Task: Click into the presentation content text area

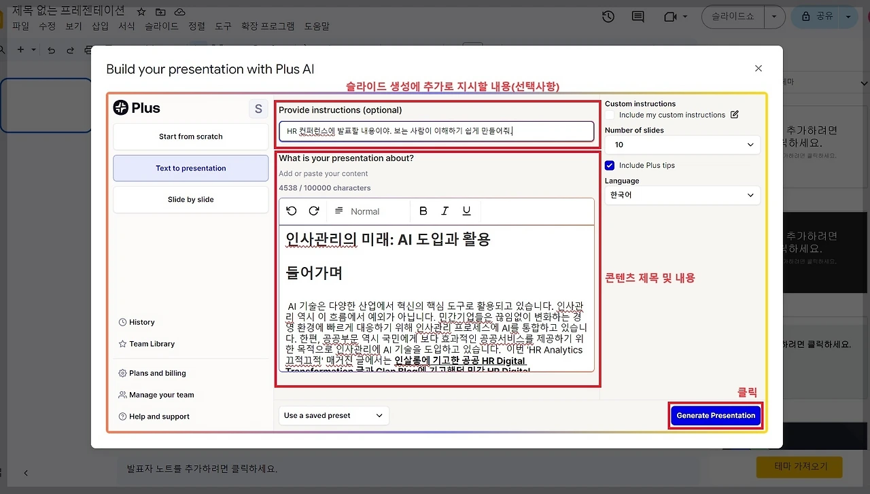Action: pos(436,298)
